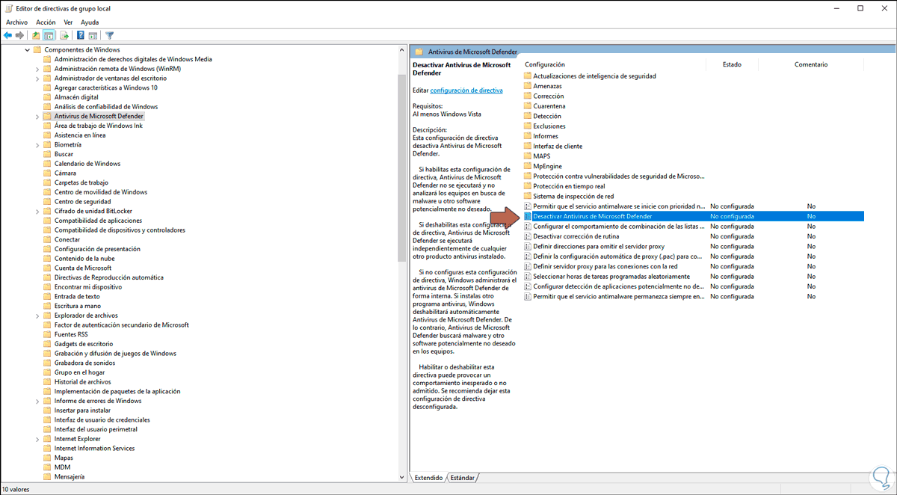Click the Up one level toolbar icon
Image resolution: width=897 pixels, height=495 pixels.
click(x=37, y=35)
